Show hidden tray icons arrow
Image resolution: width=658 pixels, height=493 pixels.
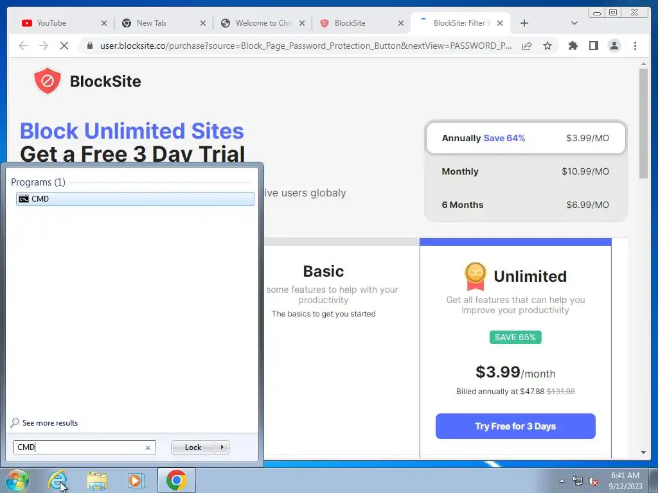tap(562, 481)
